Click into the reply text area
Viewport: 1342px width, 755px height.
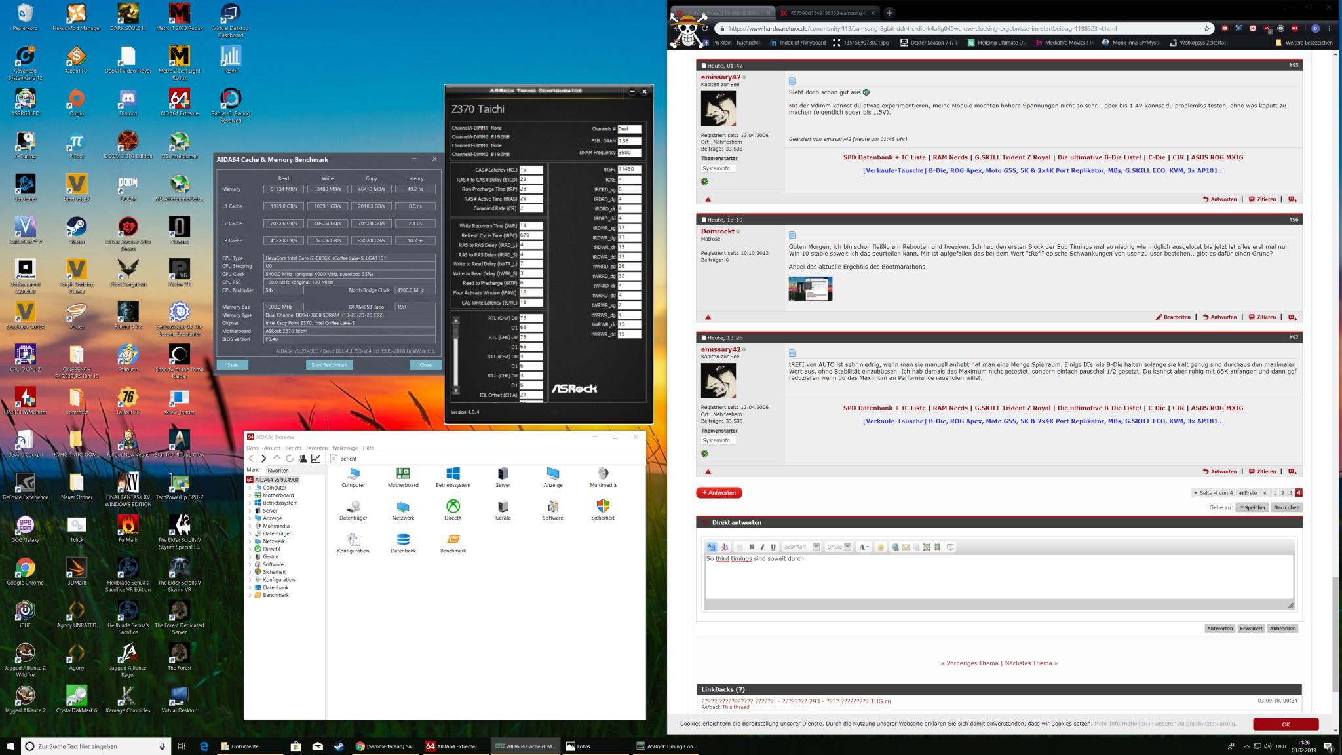pyautogui.click(x=999, y=577)
